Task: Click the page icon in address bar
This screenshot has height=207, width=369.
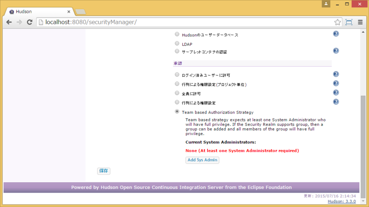Action: [x=41, y=22]
